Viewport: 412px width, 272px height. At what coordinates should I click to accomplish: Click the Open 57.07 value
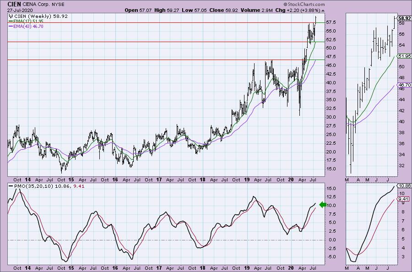[x=138, y=10]
